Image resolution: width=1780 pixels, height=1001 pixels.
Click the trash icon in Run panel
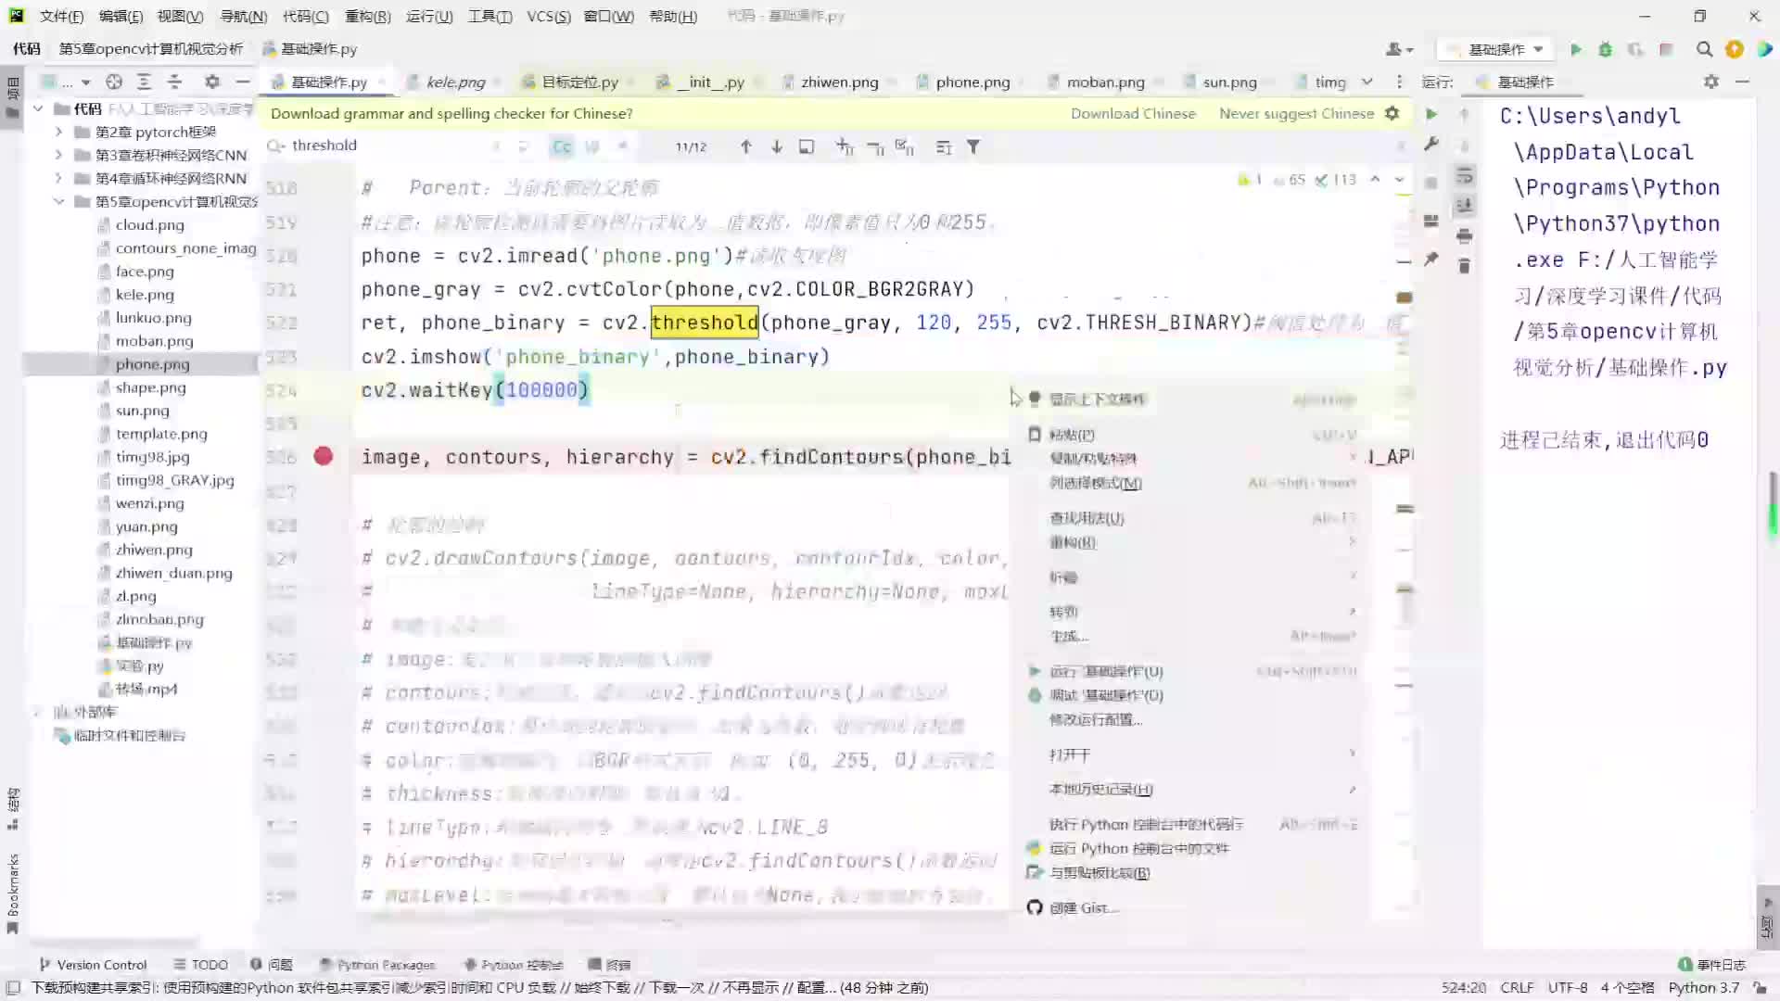(1464, 267)
